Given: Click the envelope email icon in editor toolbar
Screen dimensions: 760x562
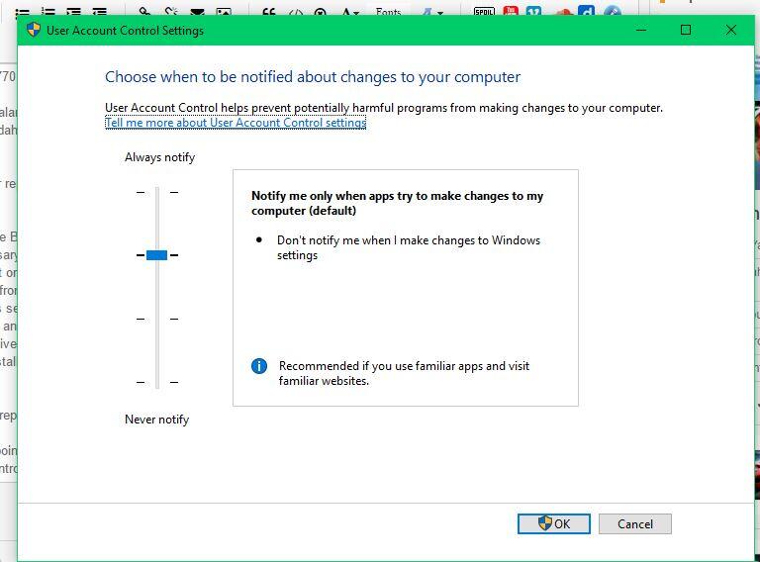Looking at the screenshot, I should 197,12.
